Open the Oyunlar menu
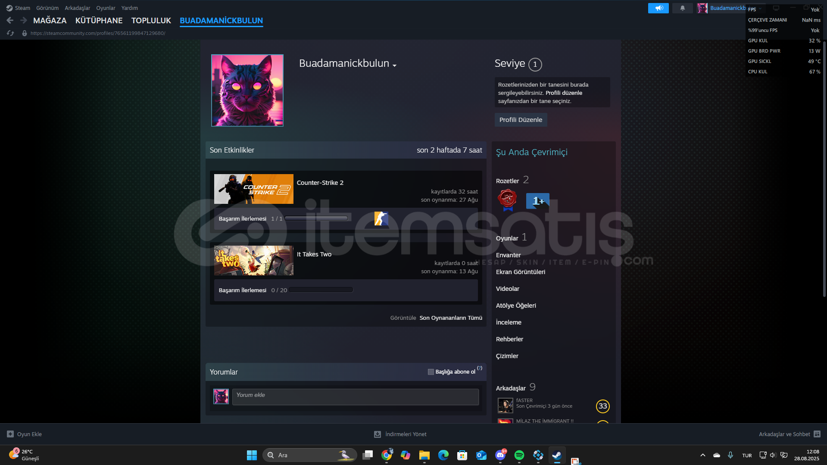The image size is (827, 465). click(x=106, y=8)
